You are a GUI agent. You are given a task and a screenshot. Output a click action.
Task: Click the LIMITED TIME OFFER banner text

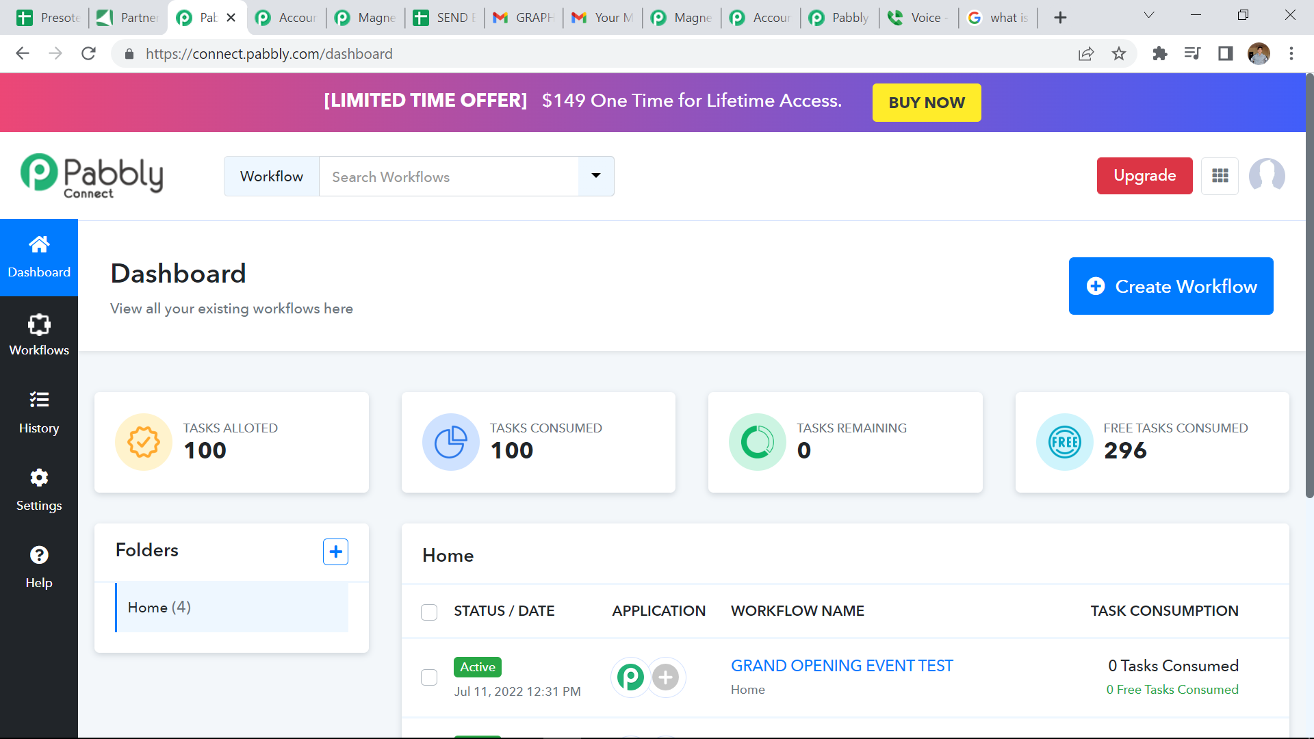pyautogui.click(x=425, y=101)
